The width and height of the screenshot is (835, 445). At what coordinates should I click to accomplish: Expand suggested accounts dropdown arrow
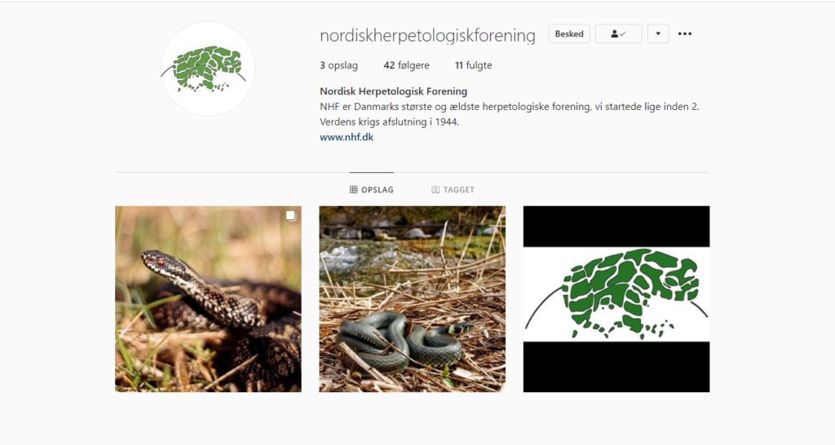658,33
